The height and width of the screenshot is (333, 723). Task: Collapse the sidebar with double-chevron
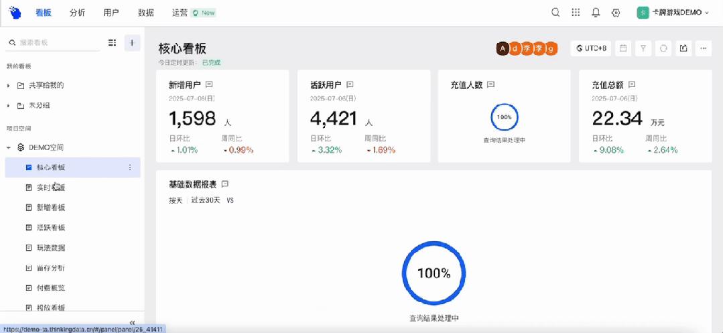[x=132, y=322]
